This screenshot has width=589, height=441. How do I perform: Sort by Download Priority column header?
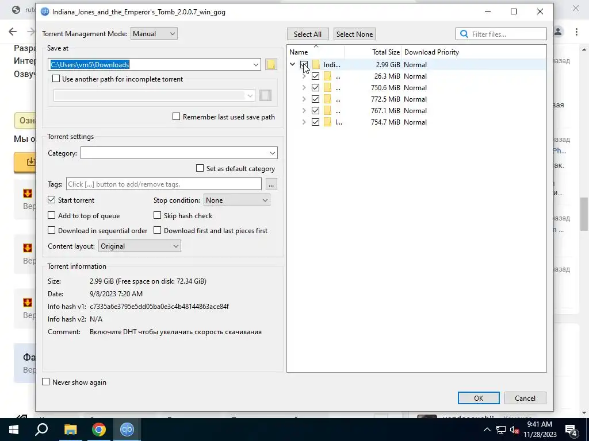point(431,52)
